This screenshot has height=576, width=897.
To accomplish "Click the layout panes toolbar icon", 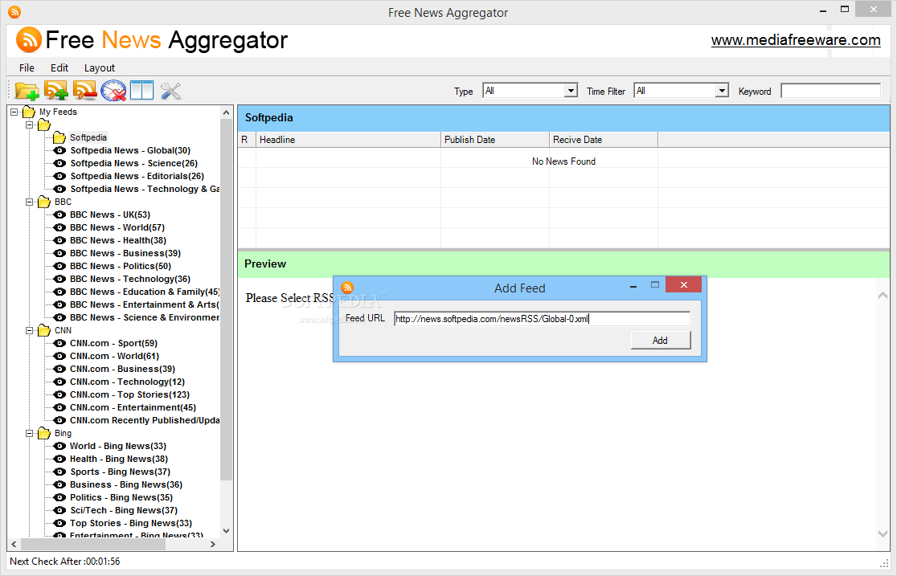I will pos(142,90).
